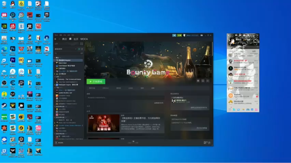Image resolution: width=291 pixels, height=163 pixels.
Task: Switch to Big Picture mode icon in Steam
Action: (x=202, y=35)
